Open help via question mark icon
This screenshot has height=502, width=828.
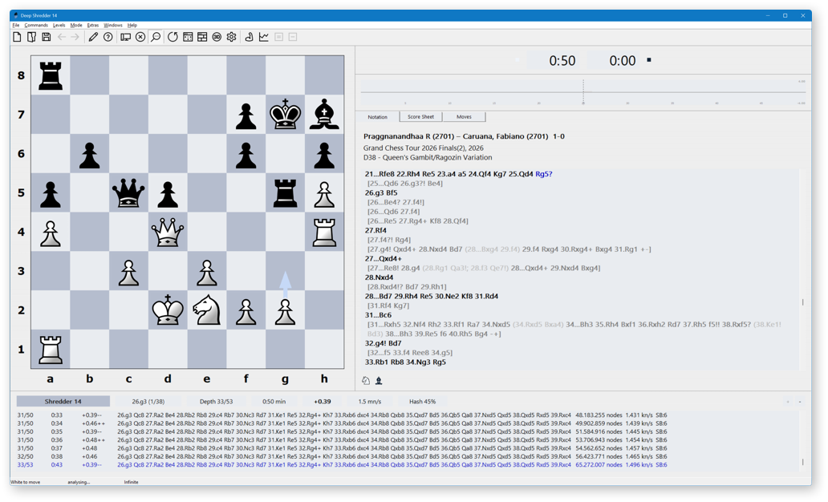pyautogui.click(x=108, y=37)
